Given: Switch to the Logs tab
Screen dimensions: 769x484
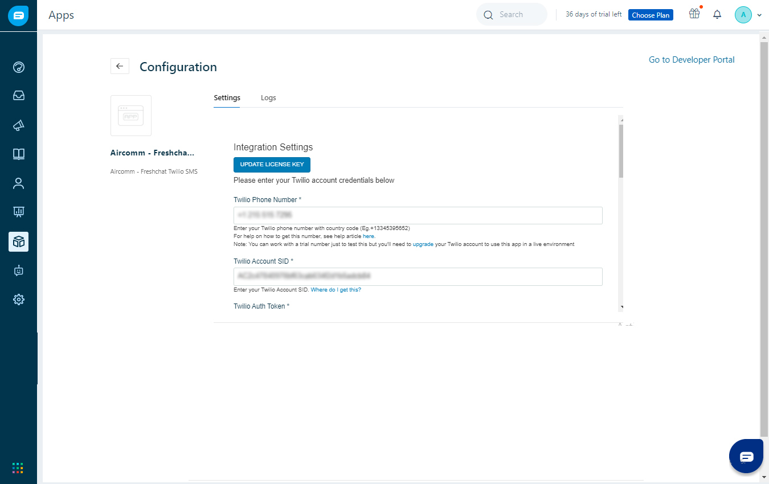Looking at the screenshot, I should coord(268,97).
